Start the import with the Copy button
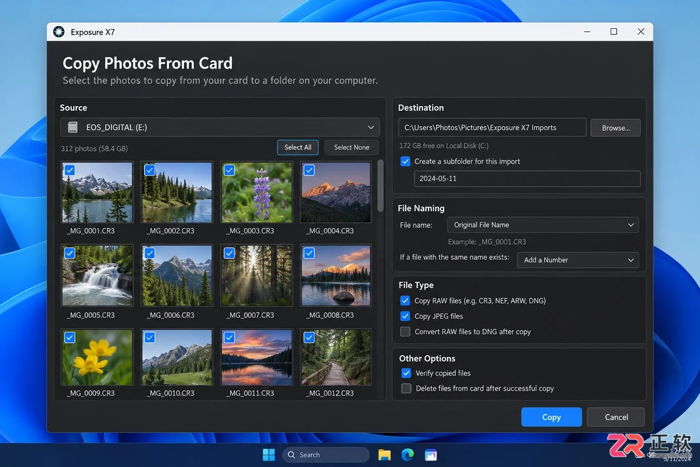This screenshot has width=700, height=467. (x=551, y=417)
